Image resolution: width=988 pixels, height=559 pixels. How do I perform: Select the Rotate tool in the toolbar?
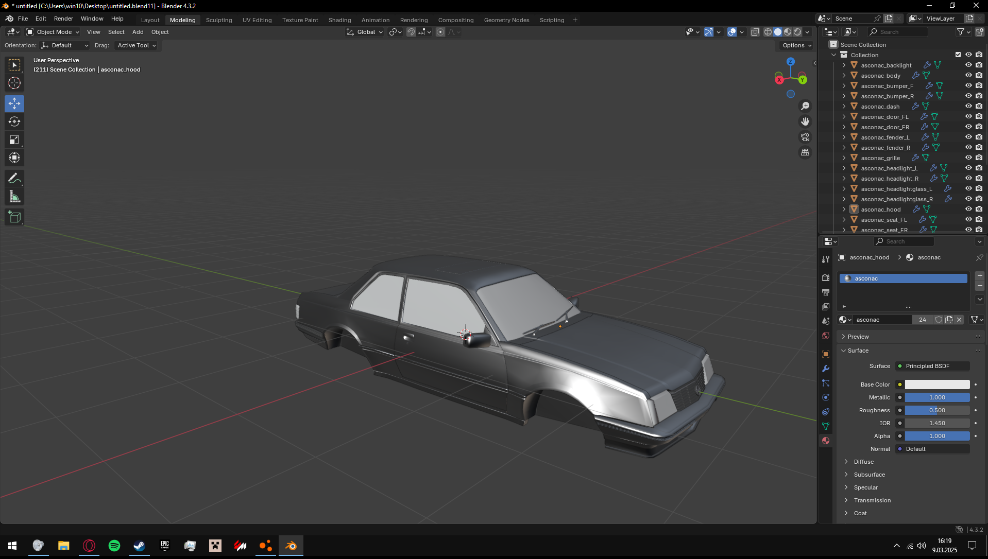[x=14, y=122]
